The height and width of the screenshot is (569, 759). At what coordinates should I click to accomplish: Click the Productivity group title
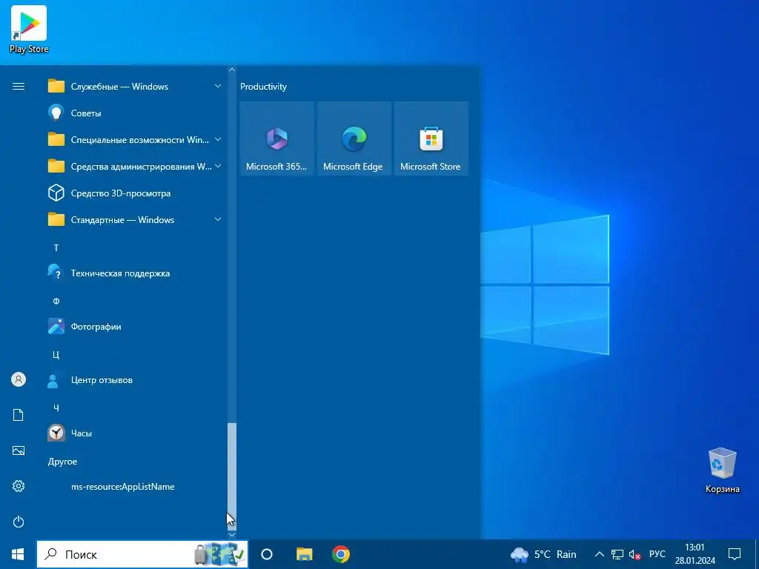[263, 87]
